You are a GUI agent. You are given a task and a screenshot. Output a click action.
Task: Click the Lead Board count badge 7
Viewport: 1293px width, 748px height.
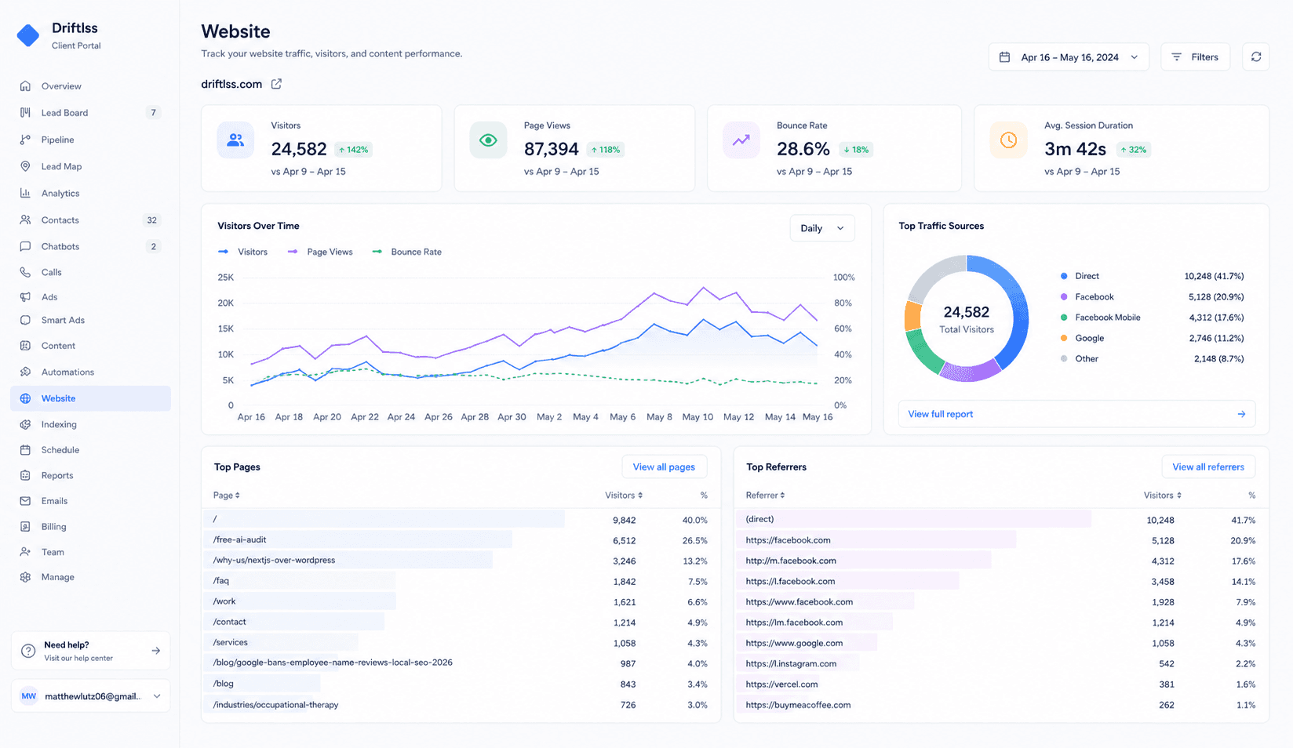coord(154,113)
